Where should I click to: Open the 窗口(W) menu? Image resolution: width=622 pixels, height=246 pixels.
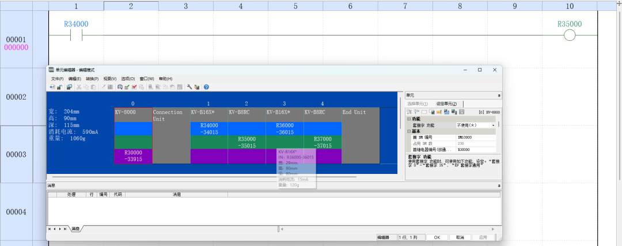[147, 78]
